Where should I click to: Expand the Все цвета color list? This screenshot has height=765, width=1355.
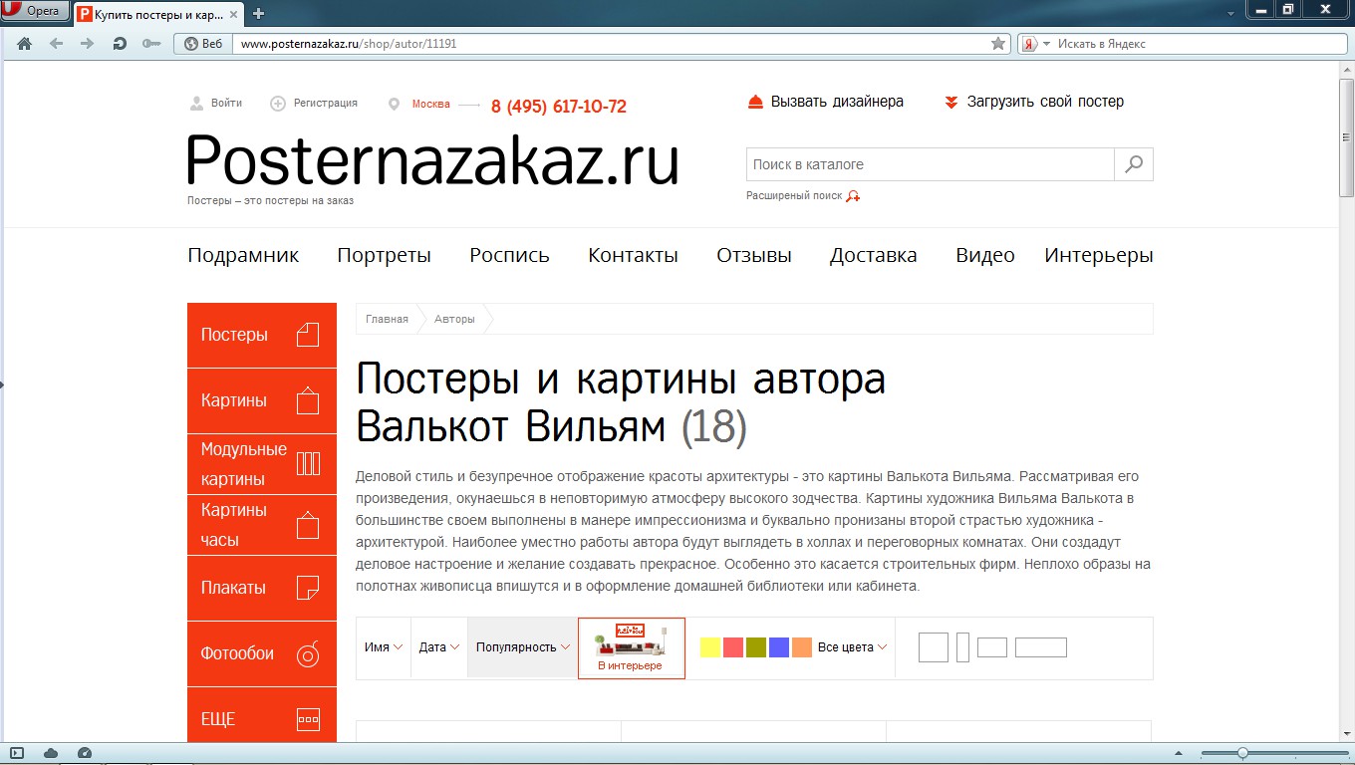[x=852, y=647]
